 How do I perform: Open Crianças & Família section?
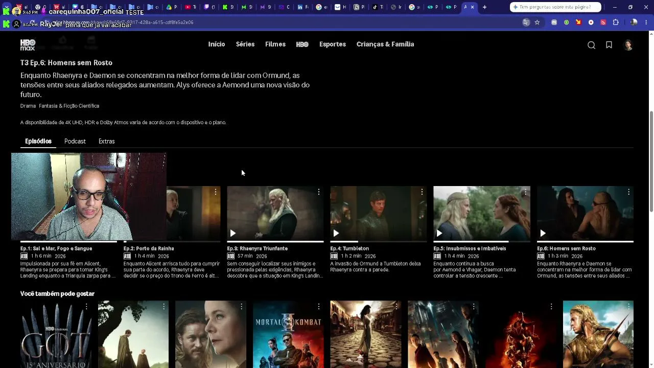click(x=385, y=44)
